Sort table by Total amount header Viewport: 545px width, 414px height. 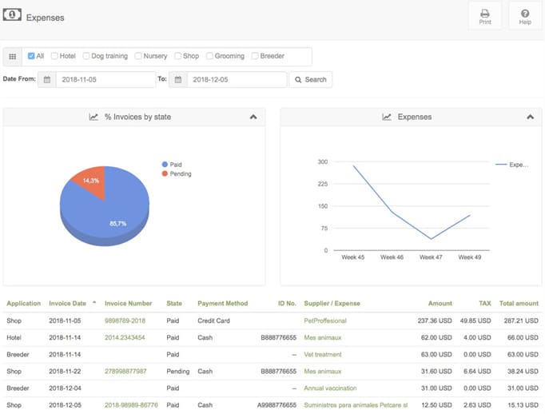tap(519, 303)
